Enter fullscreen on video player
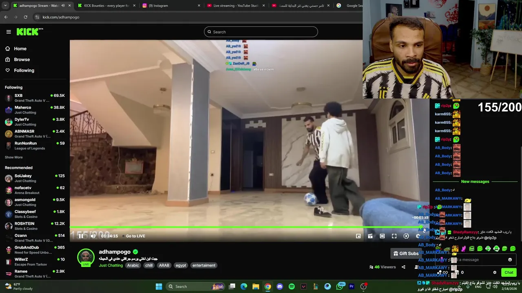 394,236
